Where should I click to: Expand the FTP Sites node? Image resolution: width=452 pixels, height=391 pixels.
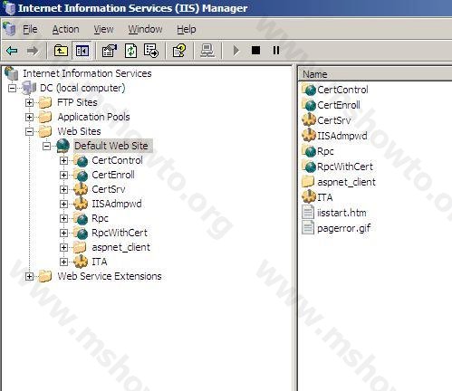(x=29, y=103)
